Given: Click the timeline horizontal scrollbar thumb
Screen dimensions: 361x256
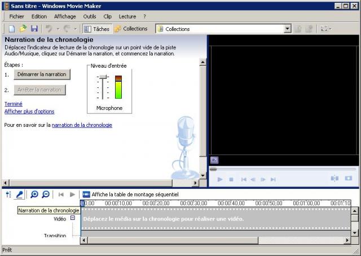Looking at the screenshot, I should (173, 240).
